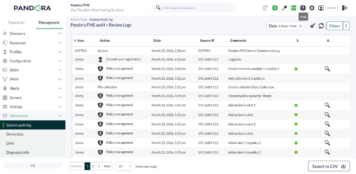Viewport: 356px width, 174px height.
Task: Click the broom clear filters icon
Action: (x=313, y=26)
